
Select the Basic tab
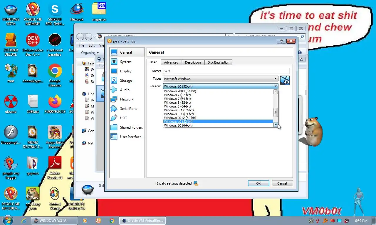[154, 62]
